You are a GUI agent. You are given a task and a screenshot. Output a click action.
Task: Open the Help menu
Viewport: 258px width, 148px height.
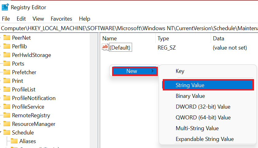84,19
